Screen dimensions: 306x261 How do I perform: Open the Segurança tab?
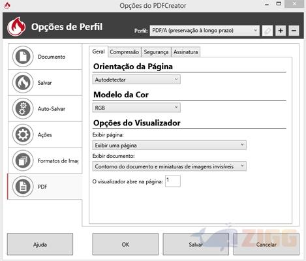click(156, 52)
